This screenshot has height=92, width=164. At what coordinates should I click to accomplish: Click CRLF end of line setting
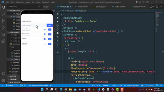pyautogui.click(x=120, y=85)
